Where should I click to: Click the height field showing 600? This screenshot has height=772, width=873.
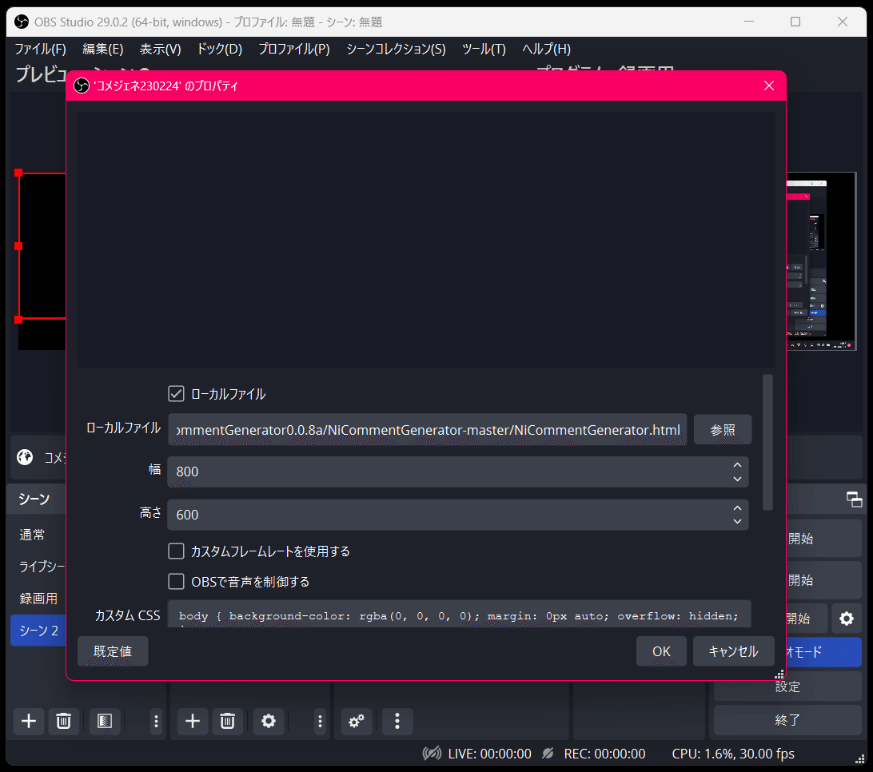pyautogui.click(x=457, y=515)
